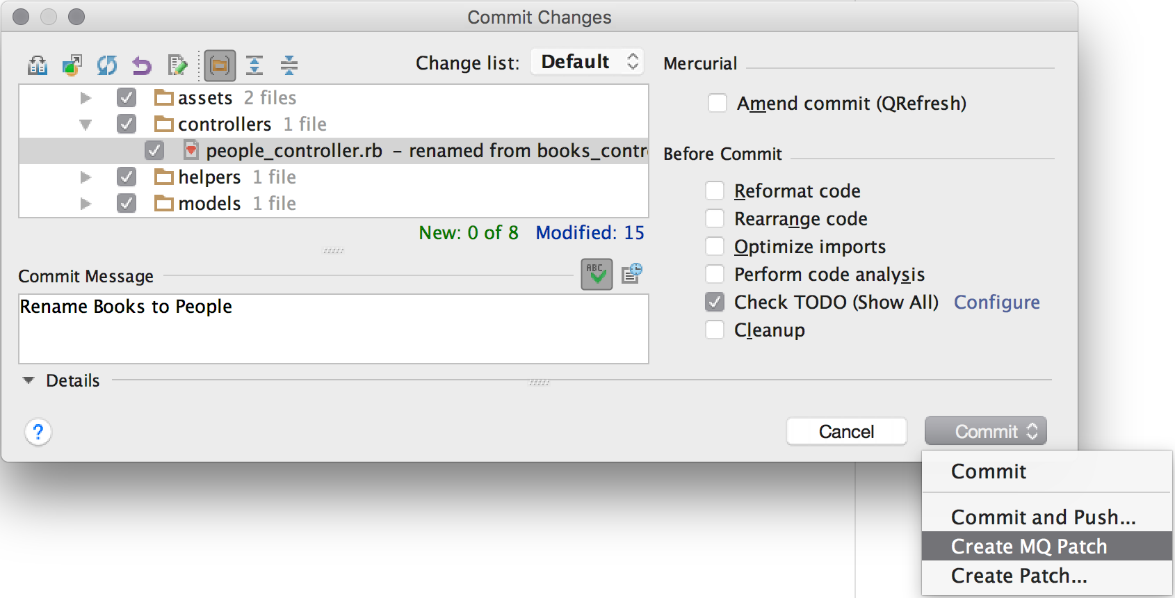Toggle spell check icon above commit message
The image size is (1175, 598).
597,274
